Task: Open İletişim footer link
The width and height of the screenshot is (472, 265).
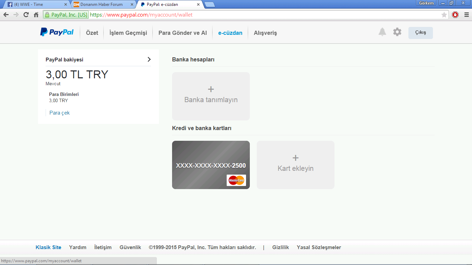Action: [103, 247]
